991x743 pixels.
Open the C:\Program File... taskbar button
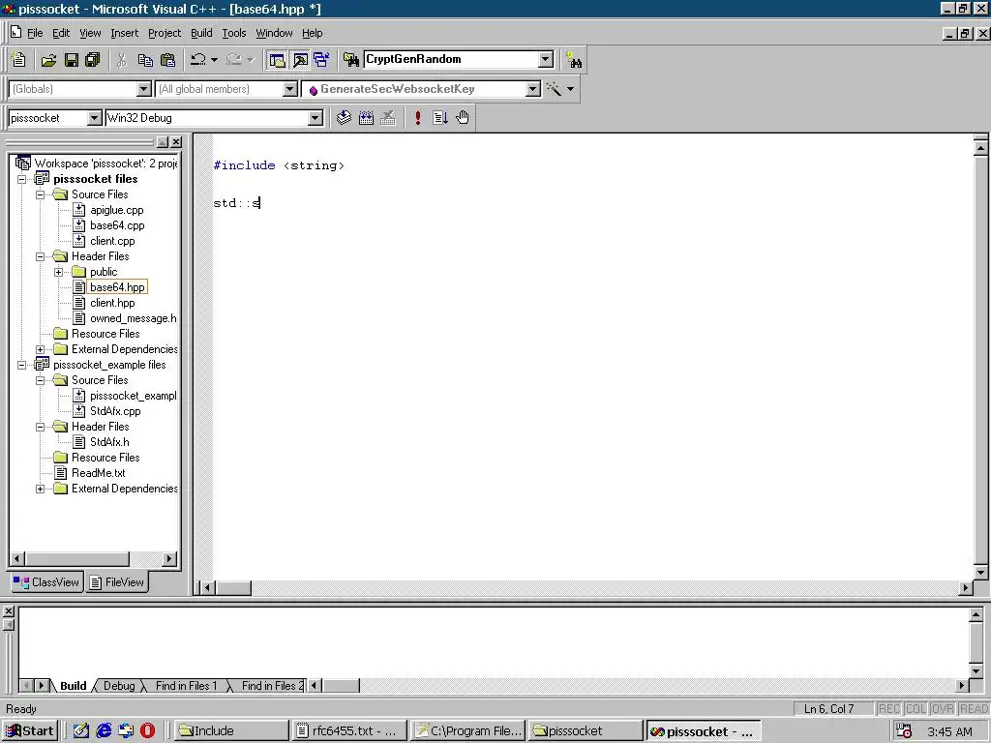pos(468,731)
